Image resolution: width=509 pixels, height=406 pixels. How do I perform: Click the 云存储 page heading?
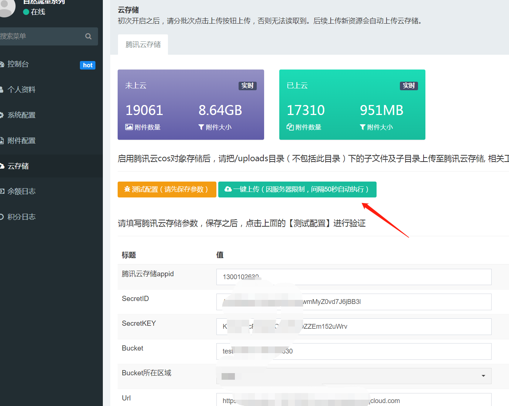128,10
